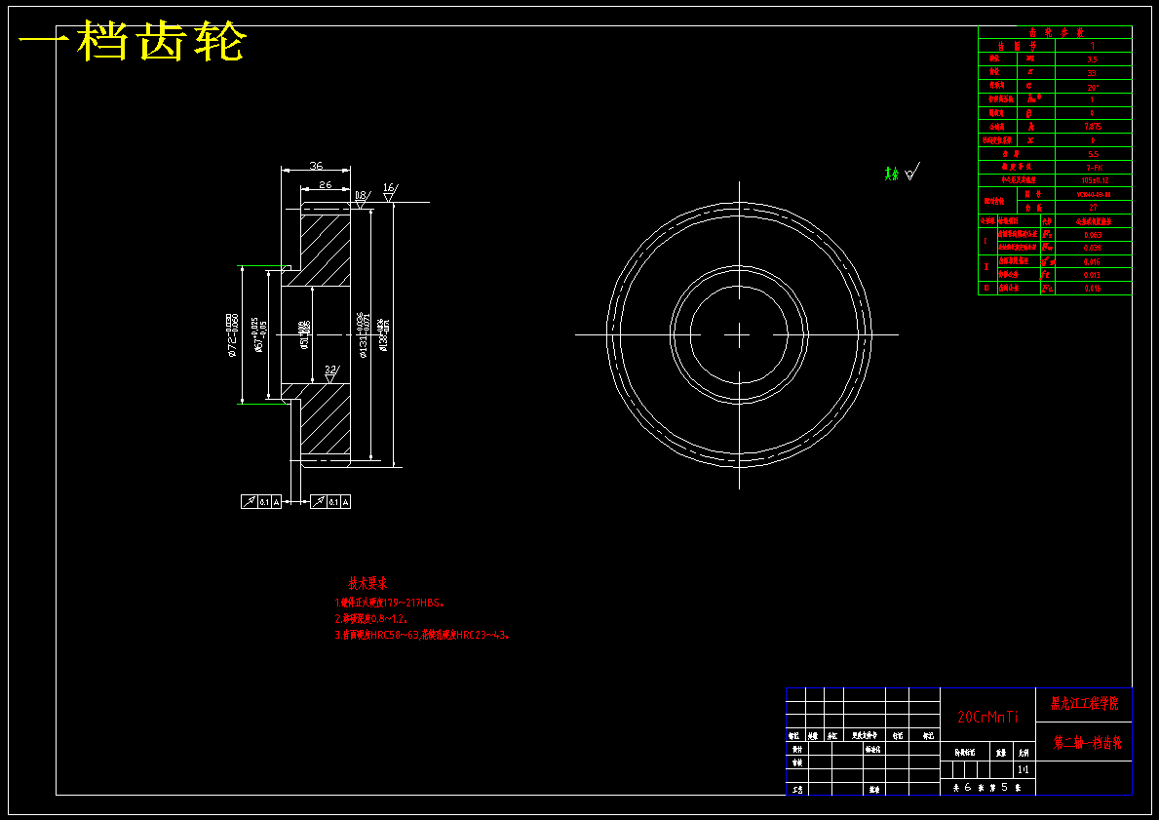Select the hatched upper gear section
The height and width of the screenshot is (820, 1159).
point(325,250)
